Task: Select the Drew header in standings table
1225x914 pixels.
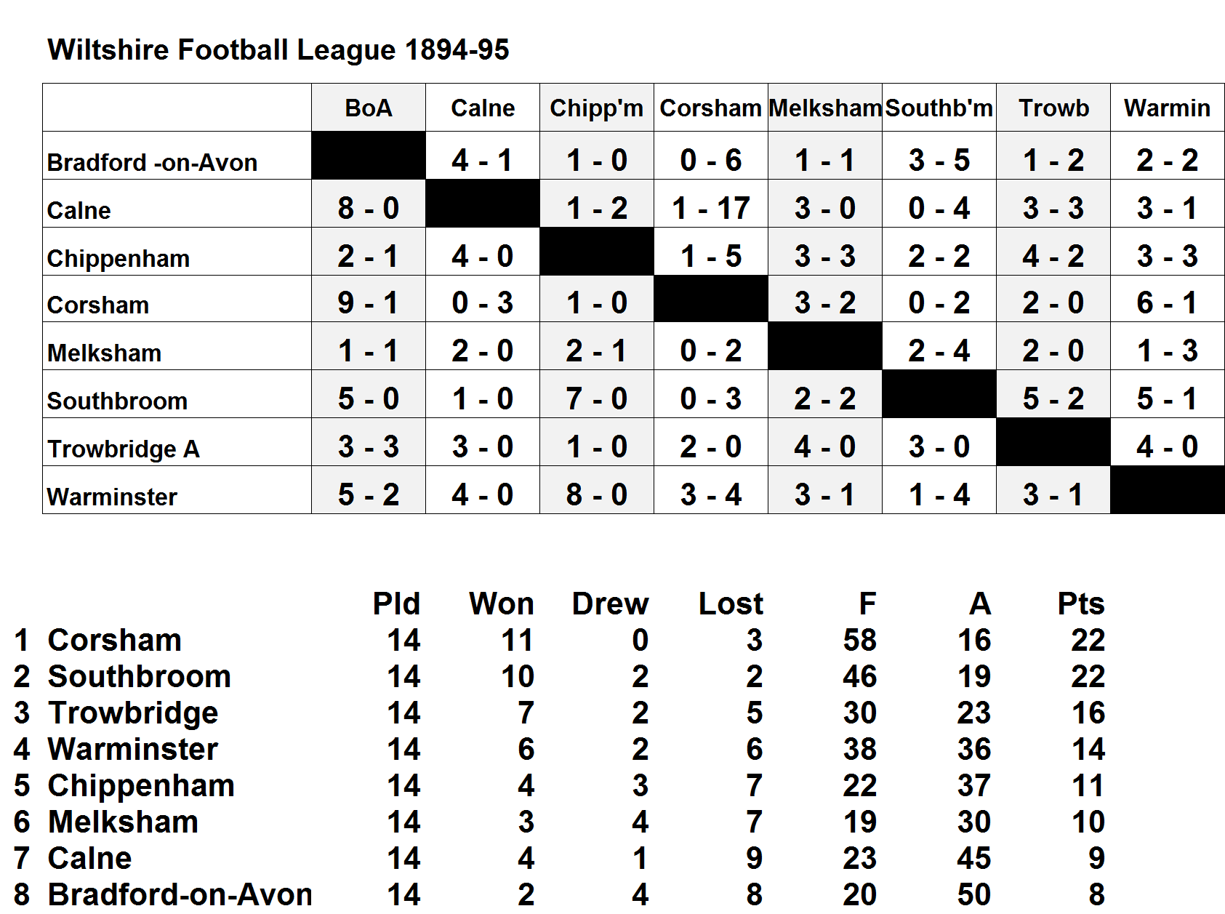Action: [x=610, y=604]
